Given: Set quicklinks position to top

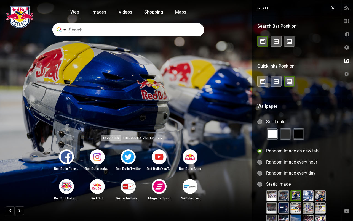Looking at the screenshot, I should coord(263,81).
